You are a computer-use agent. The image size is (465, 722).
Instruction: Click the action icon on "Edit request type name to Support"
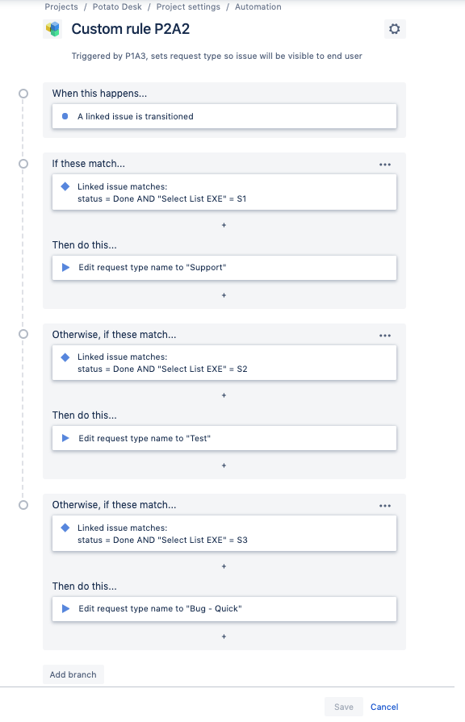[65, 267]
